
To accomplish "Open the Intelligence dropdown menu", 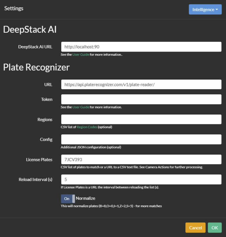I will 205,9.
